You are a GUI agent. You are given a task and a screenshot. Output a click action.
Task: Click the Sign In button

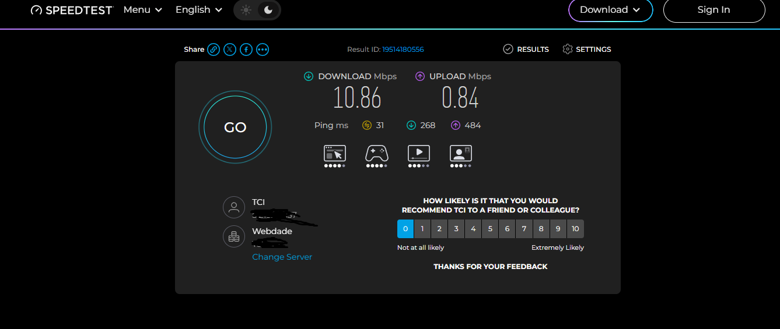coord(714,10)
